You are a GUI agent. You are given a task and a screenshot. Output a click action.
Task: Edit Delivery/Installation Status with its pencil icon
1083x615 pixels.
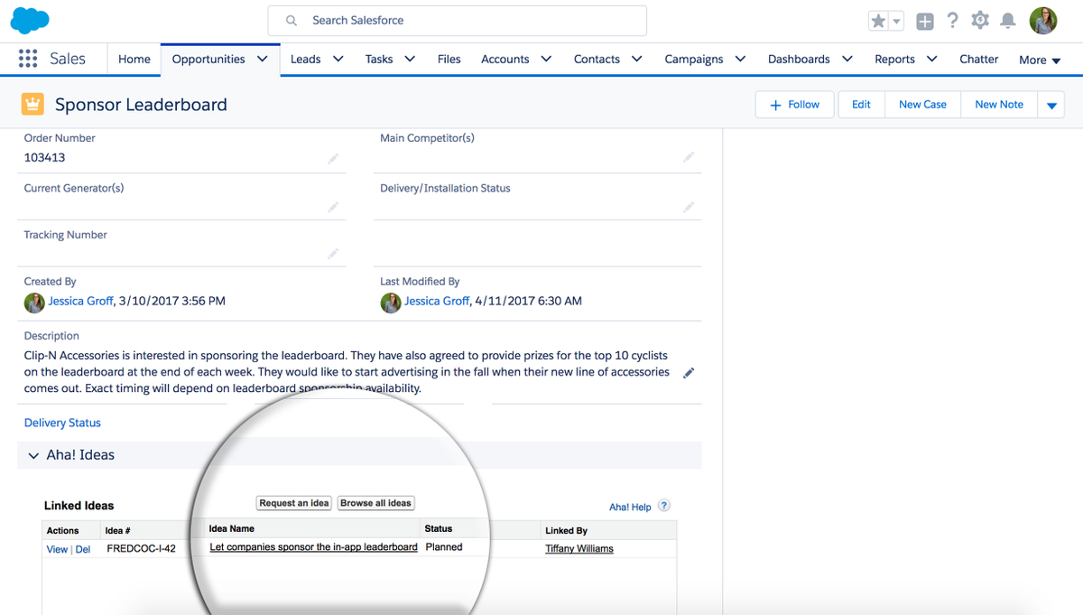coord(689,207)
